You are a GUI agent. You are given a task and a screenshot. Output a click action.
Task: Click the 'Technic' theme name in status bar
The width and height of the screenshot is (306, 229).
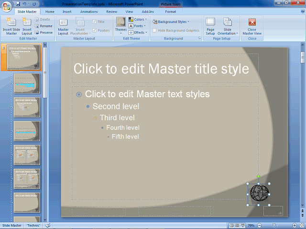(x=33, y=226)
